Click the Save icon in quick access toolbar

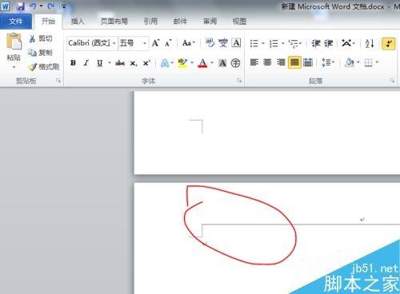21,6
